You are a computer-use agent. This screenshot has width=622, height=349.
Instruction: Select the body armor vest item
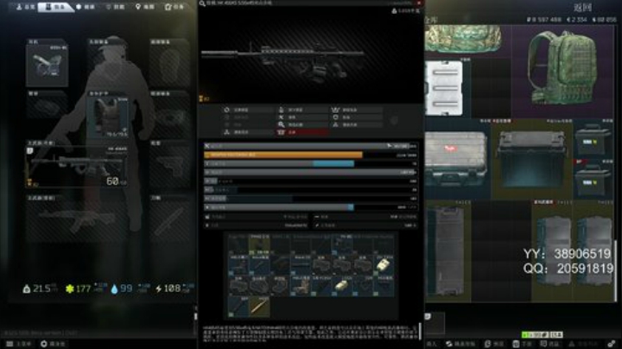pos(107,117)
